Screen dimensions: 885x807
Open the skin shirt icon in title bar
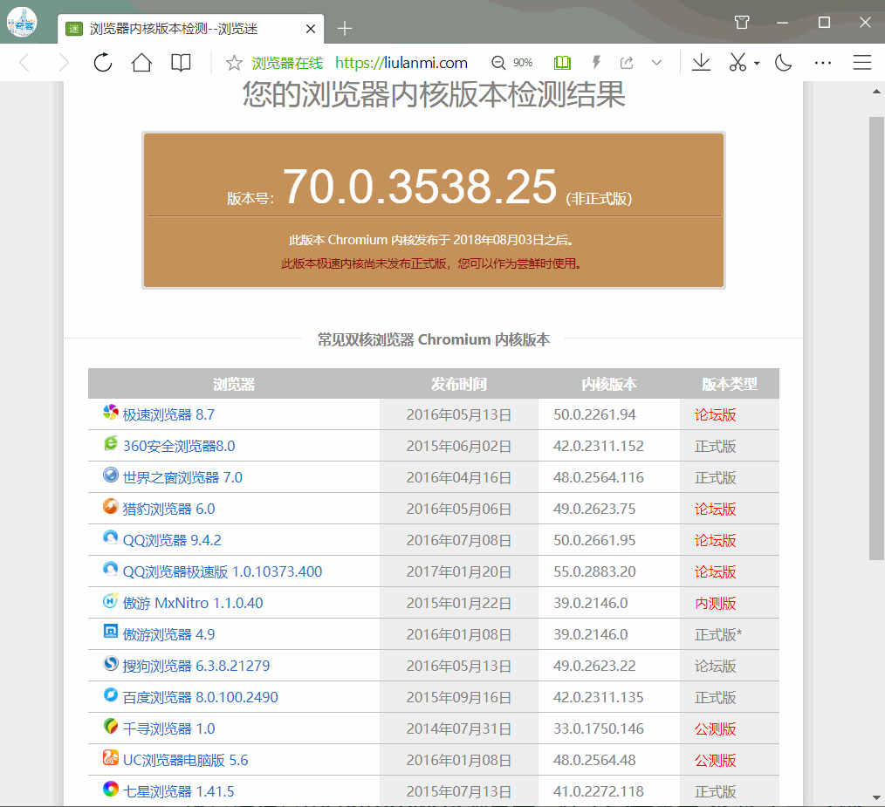pos(742,22)
